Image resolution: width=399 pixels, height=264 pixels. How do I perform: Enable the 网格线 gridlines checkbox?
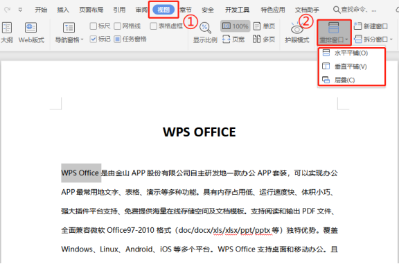click(x=117, y=26)
